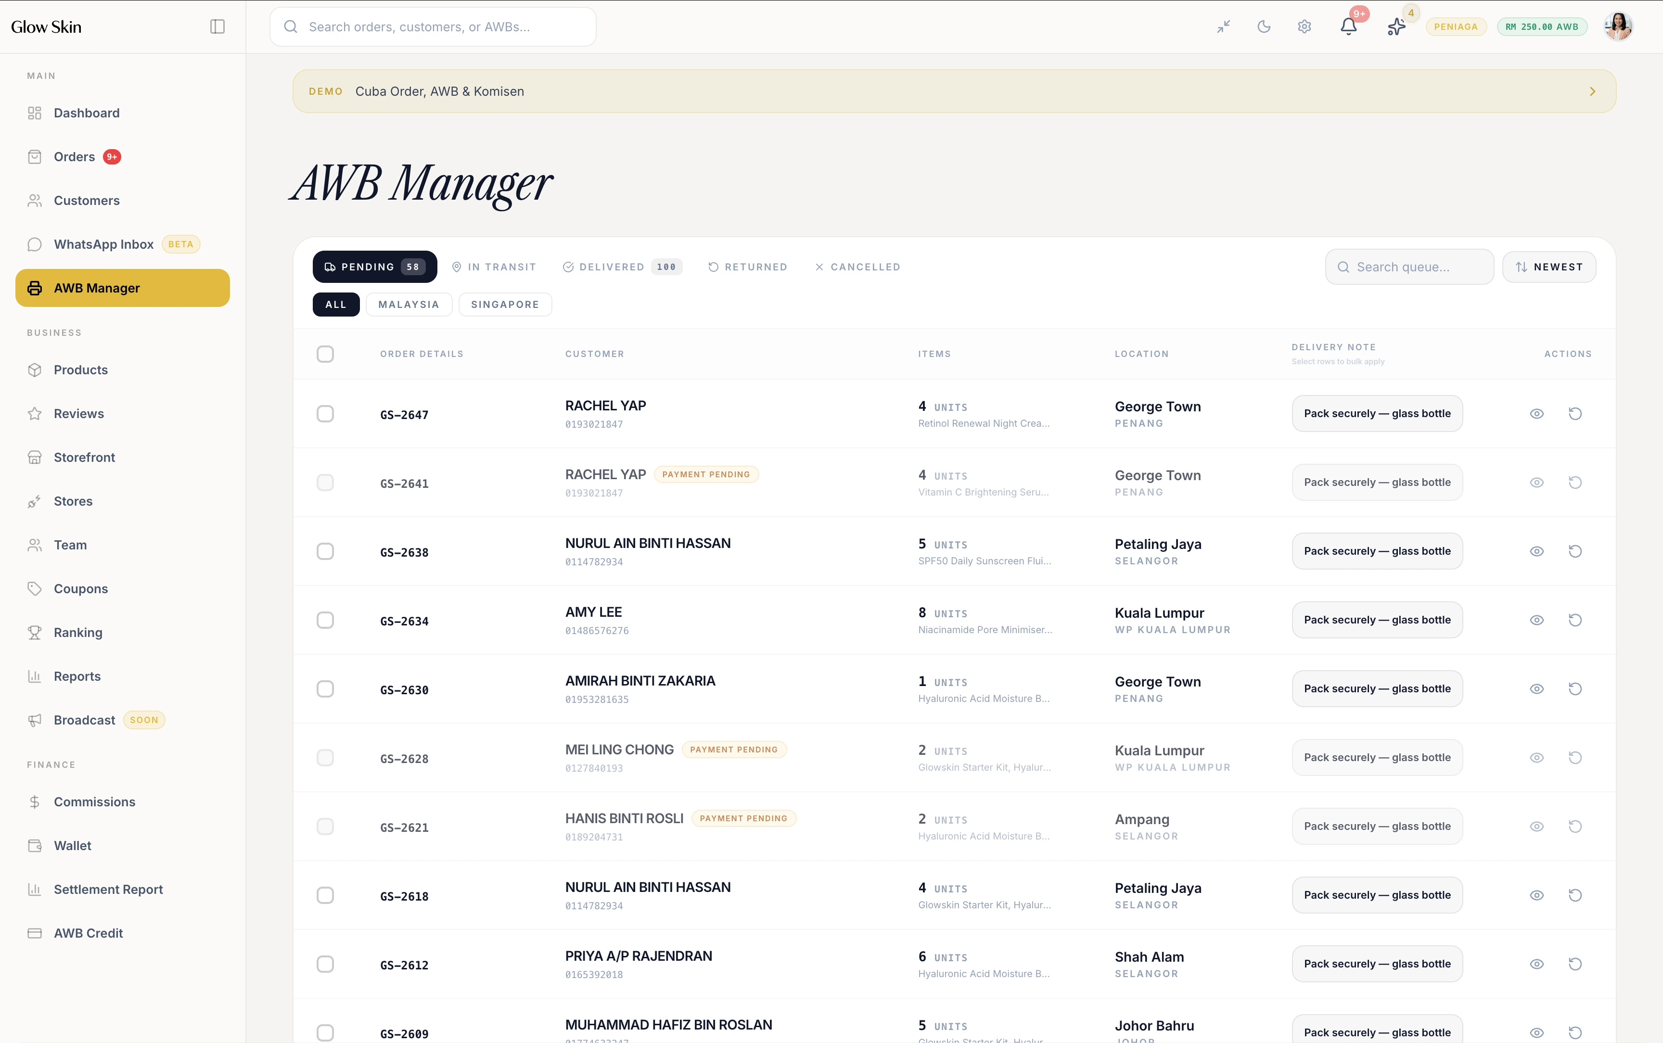Viewport: 1663px width, 1043px height.
Task: Tick the select-all header checkbox
Action: tap(326, 354)
